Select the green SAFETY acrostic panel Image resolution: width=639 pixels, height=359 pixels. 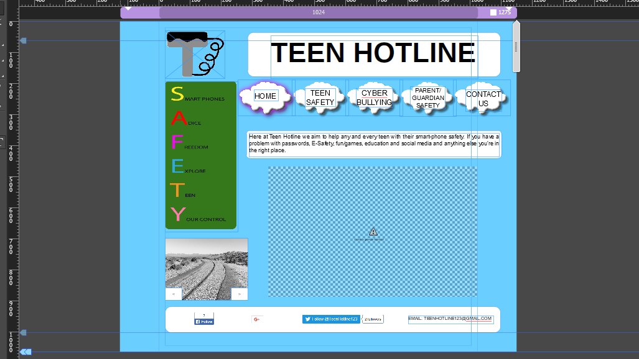tap(200, 155)
